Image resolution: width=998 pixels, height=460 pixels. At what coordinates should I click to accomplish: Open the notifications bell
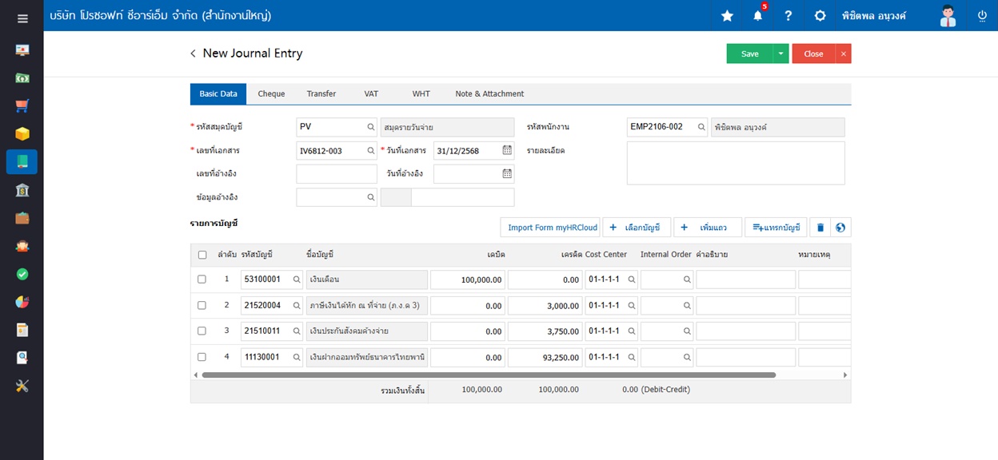click(x=757, y=16)
